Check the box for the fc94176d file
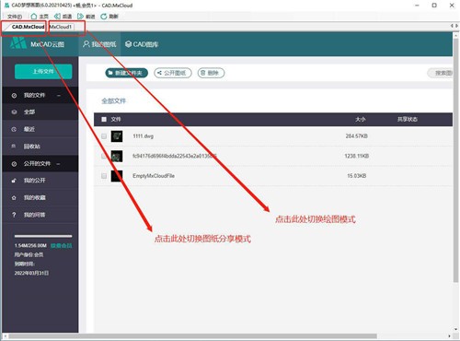The image size is (460, 341). click(104, 156)
